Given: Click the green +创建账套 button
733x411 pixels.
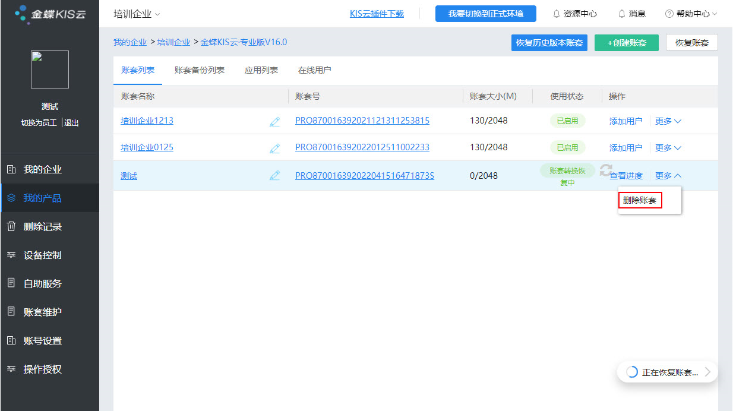Looking at the screenshot, I should [627, 43].
